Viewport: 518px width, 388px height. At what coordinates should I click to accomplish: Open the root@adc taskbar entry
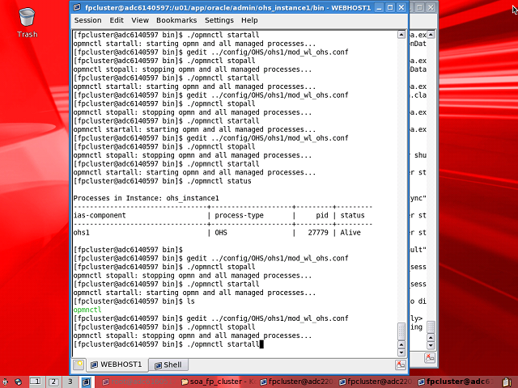138,382
